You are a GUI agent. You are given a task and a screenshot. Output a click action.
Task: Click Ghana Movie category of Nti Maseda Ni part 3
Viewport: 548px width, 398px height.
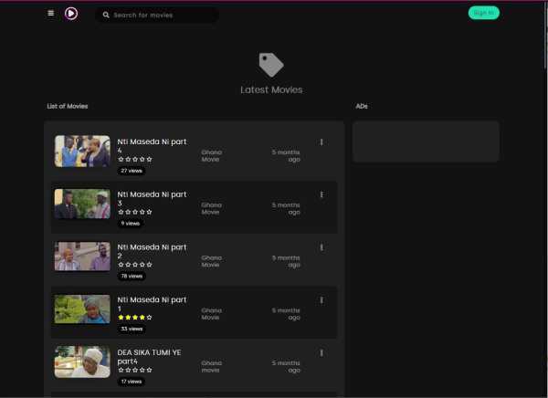pyautogui.click(x=212, y=209)
